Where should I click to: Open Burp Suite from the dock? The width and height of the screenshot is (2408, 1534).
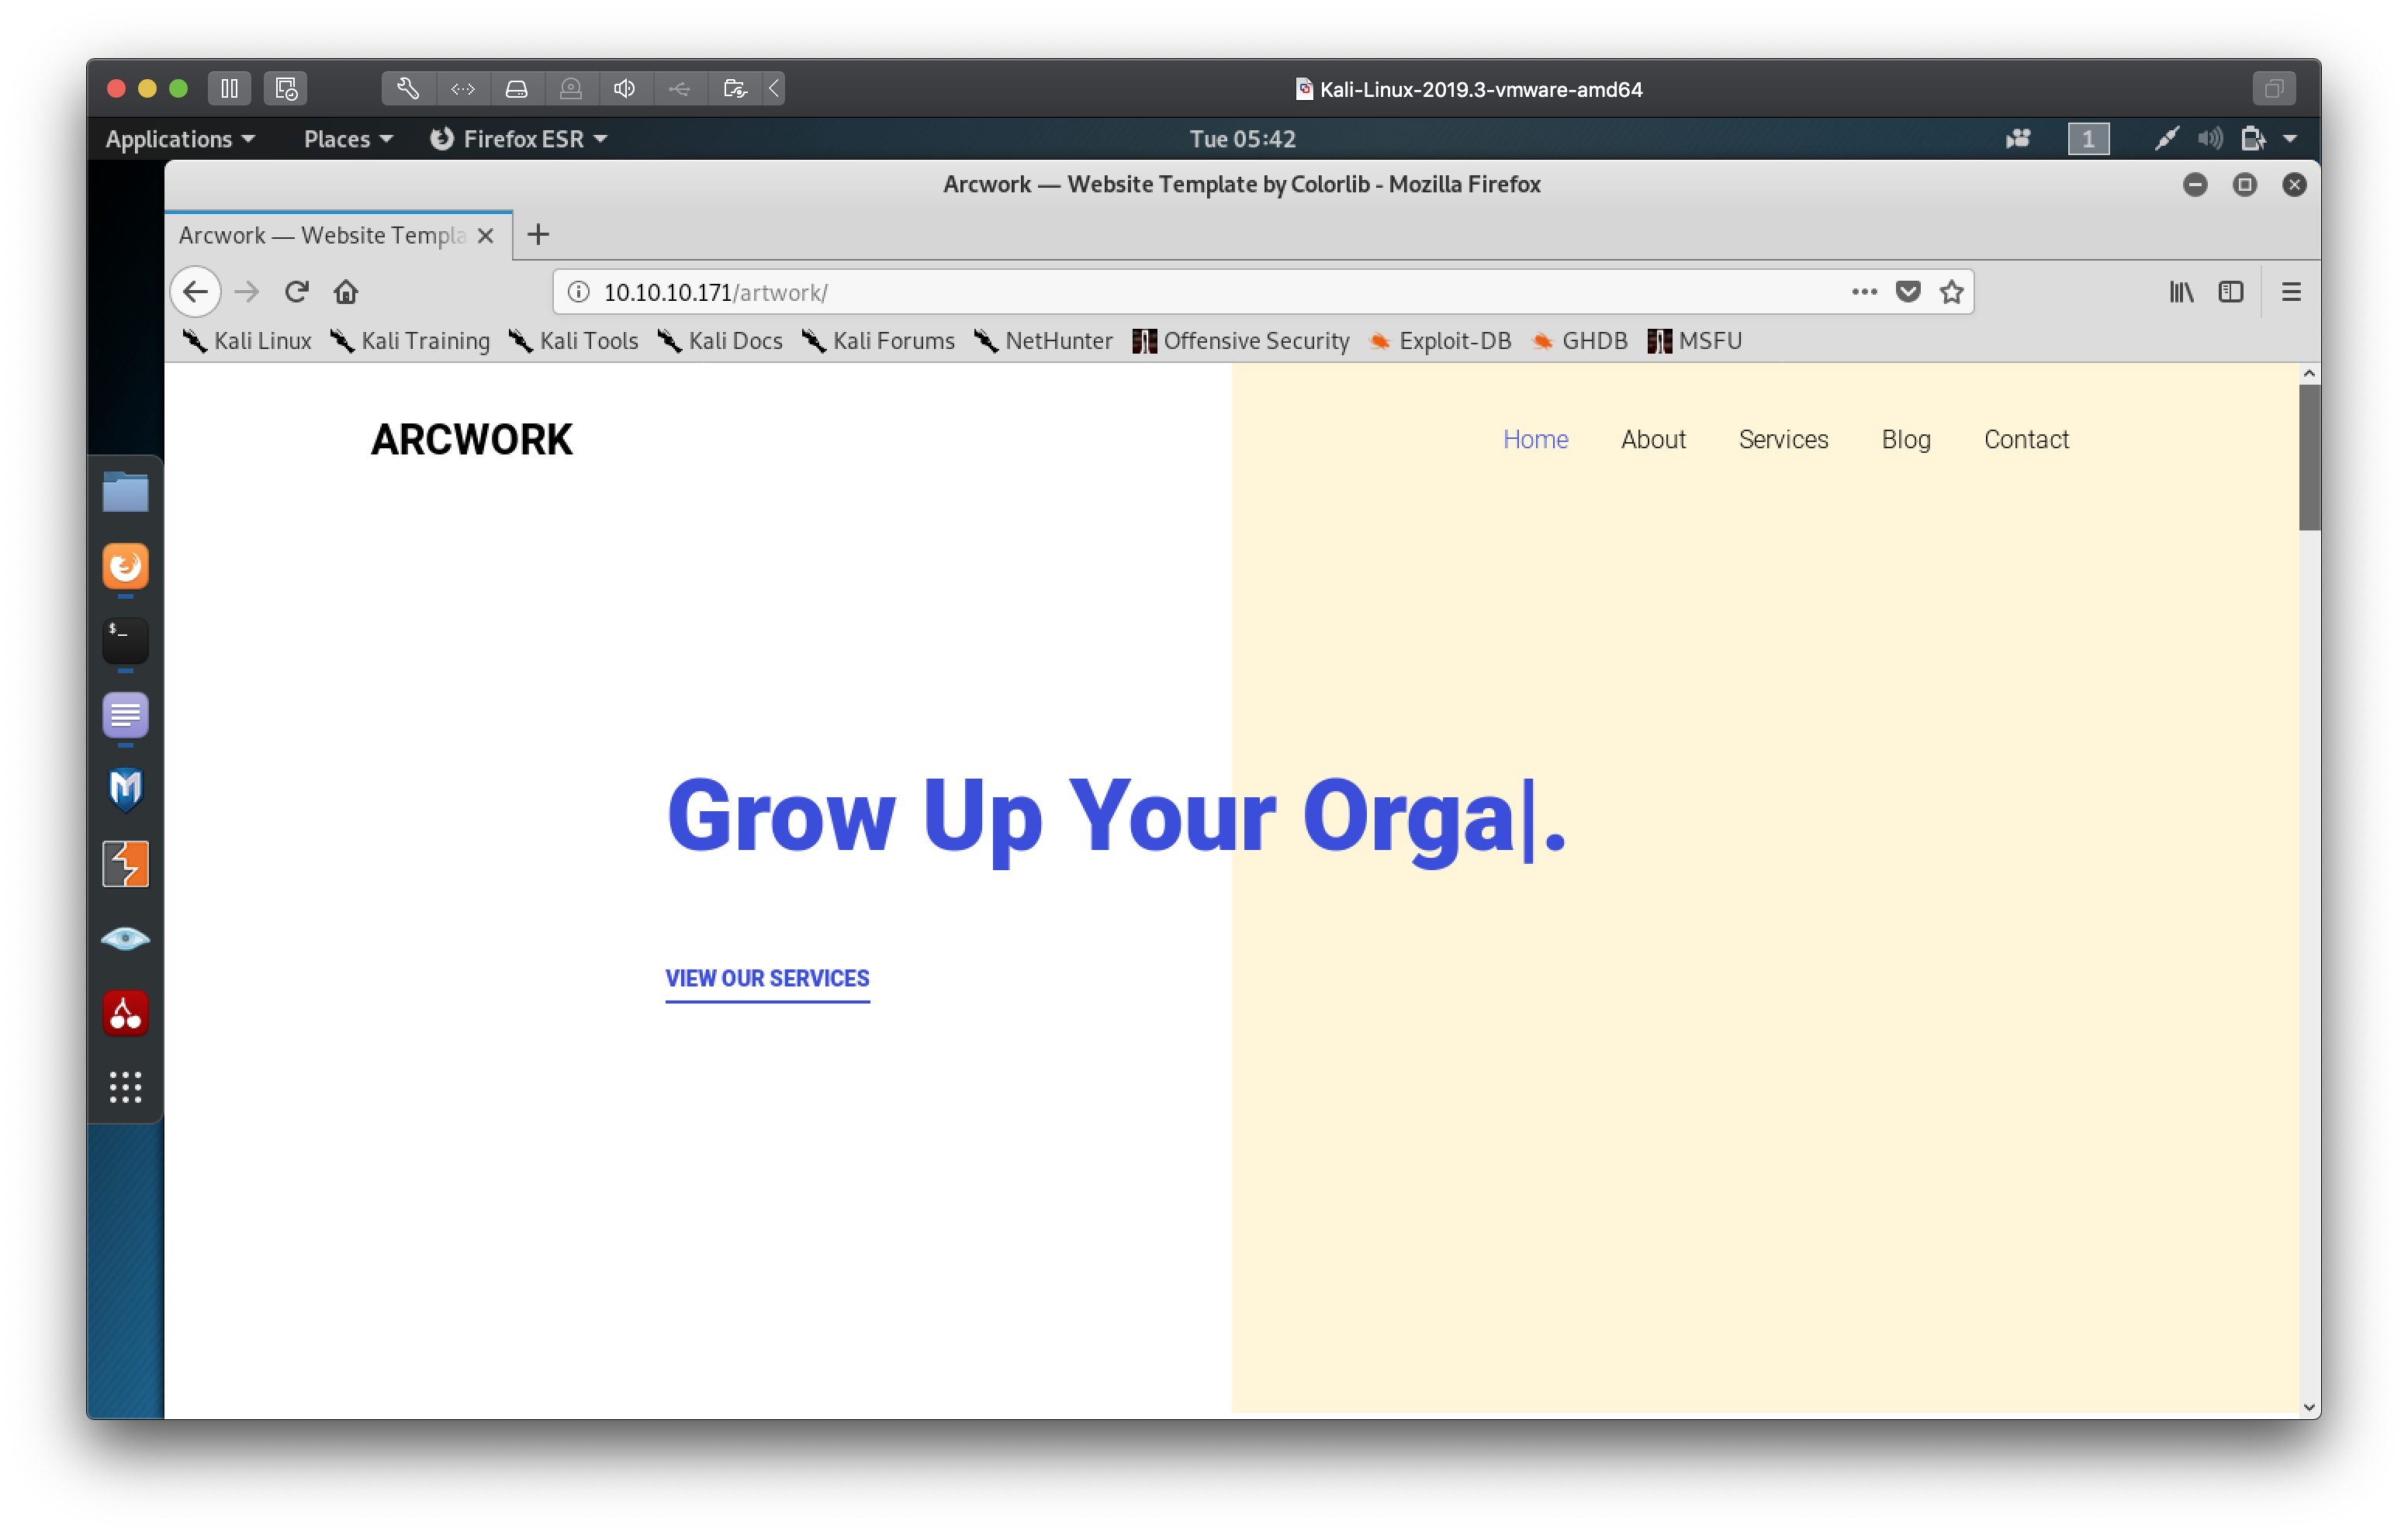tap(125, 864)
